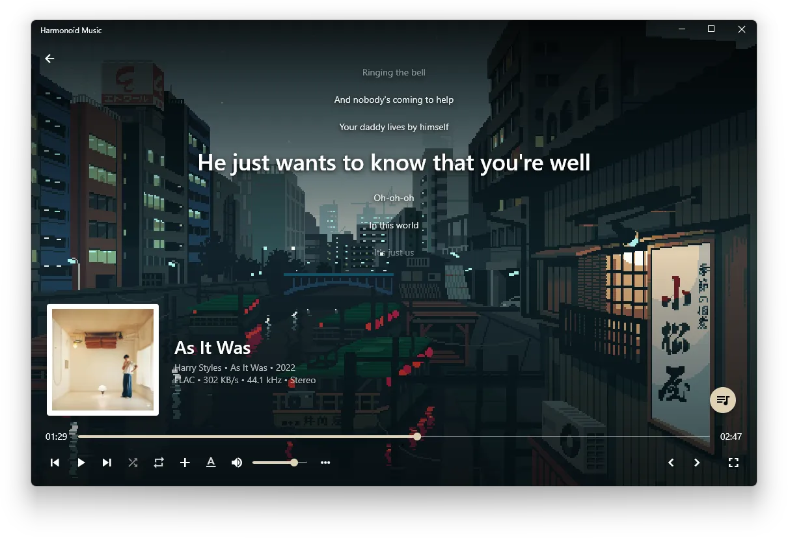Click the lyric 'Ringing the bell'

pyautogui.click(x=394, y=72)
